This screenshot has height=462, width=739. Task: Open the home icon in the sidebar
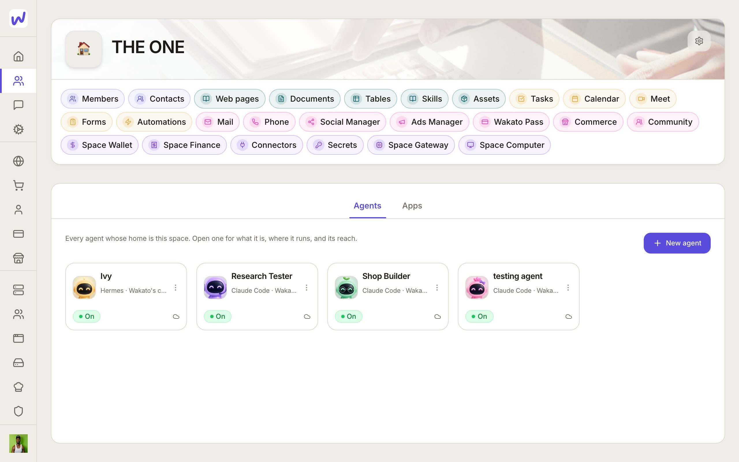tap(18, 56)
